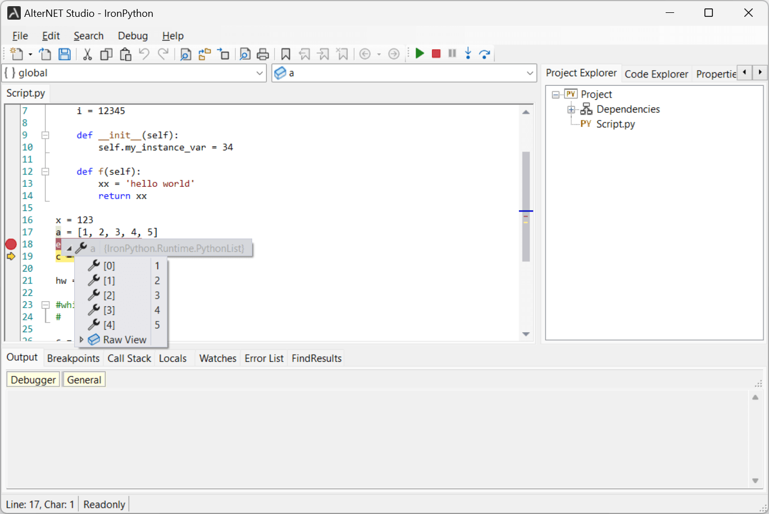The width and height of the screenshot is (769, 514).
Task: Select Script.py in the Project Explorer
Action: click(616, 124)
